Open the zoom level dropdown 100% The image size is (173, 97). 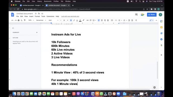click(31, 20)
